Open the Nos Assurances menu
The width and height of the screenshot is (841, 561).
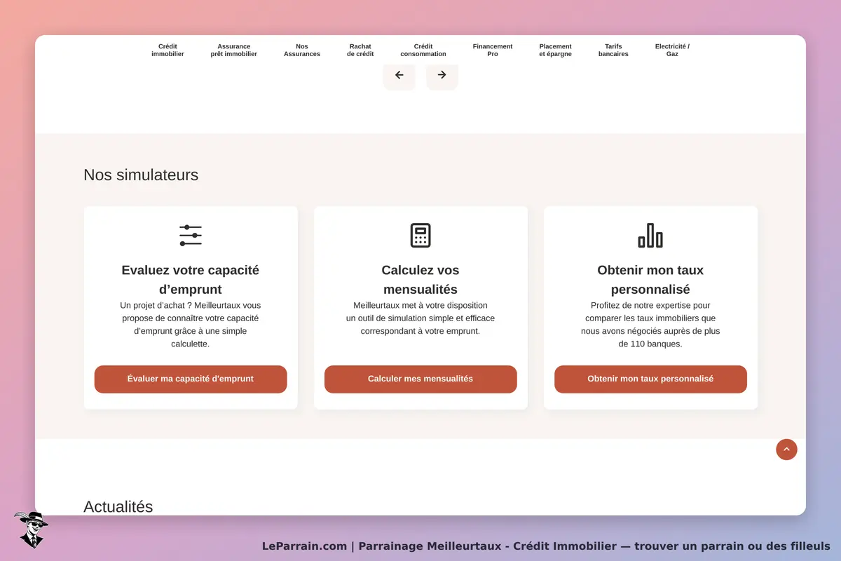(x=302, y=50)
